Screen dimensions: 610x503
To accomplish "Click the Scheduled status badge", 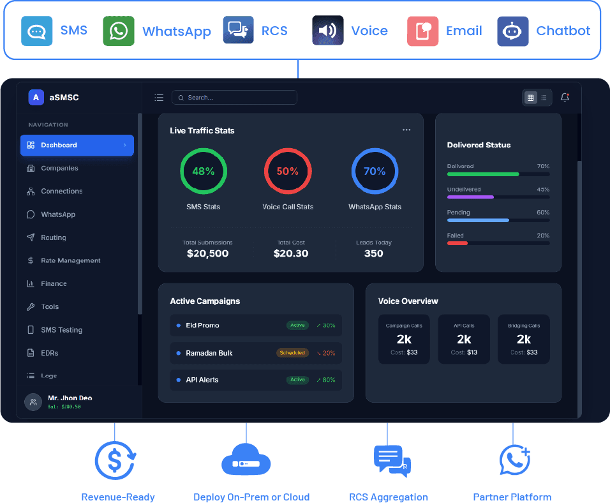I will pyautogui.click(x=292, y=353).
